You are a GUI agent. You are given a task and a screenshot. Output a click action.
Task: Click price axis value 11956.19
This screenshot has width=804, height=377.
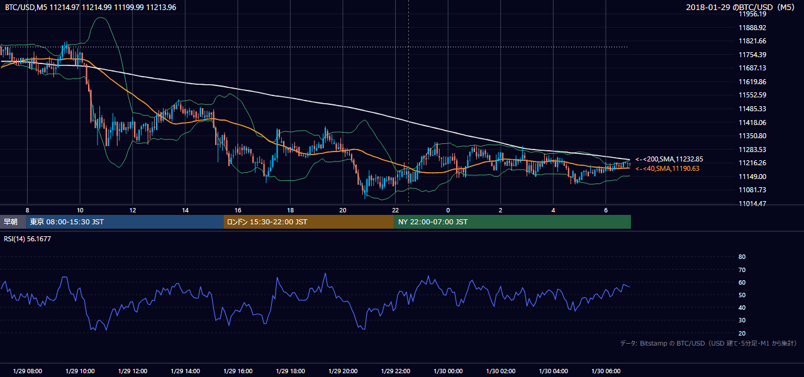tap(752, 14)
